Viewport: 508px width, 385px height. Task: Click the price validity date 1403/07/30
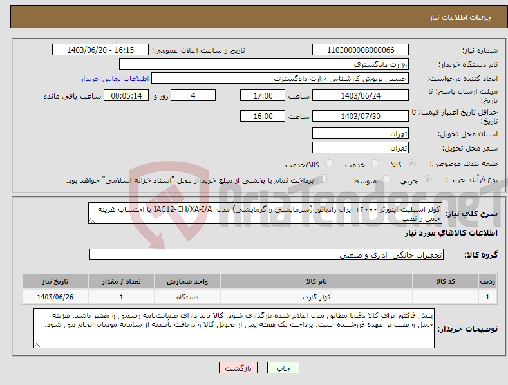(361, 116)
